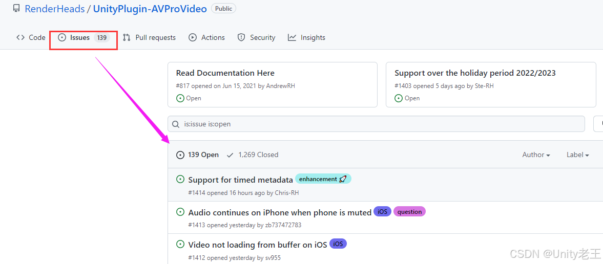Filter by iOS label on Audio continues issue

point(382,212)
